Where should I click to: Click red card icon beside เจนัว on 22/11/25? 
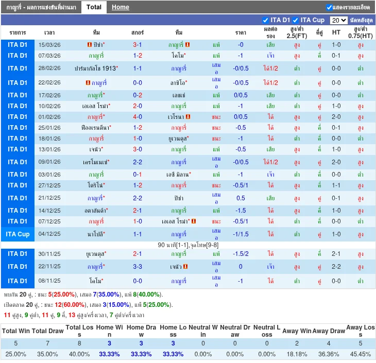pos(185,267)
